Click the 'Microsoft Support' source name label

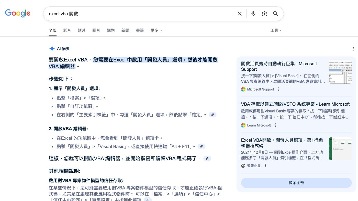[x=261, y=89]
